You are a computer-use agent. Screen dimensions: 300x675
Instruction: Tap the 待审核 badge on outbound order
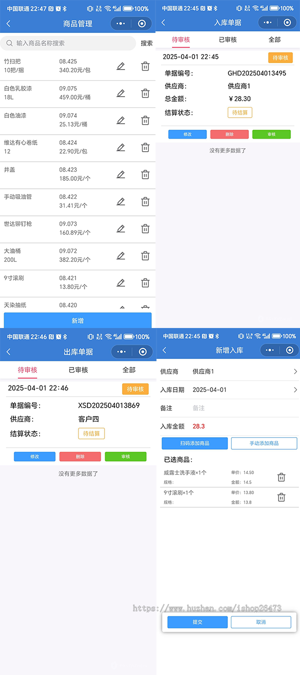pyautogui.click(x=135, y=389)
